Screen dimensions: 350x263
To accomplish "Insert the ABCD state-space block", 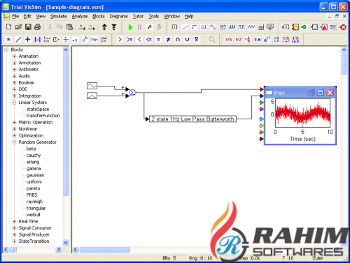I will pos(276,40).
